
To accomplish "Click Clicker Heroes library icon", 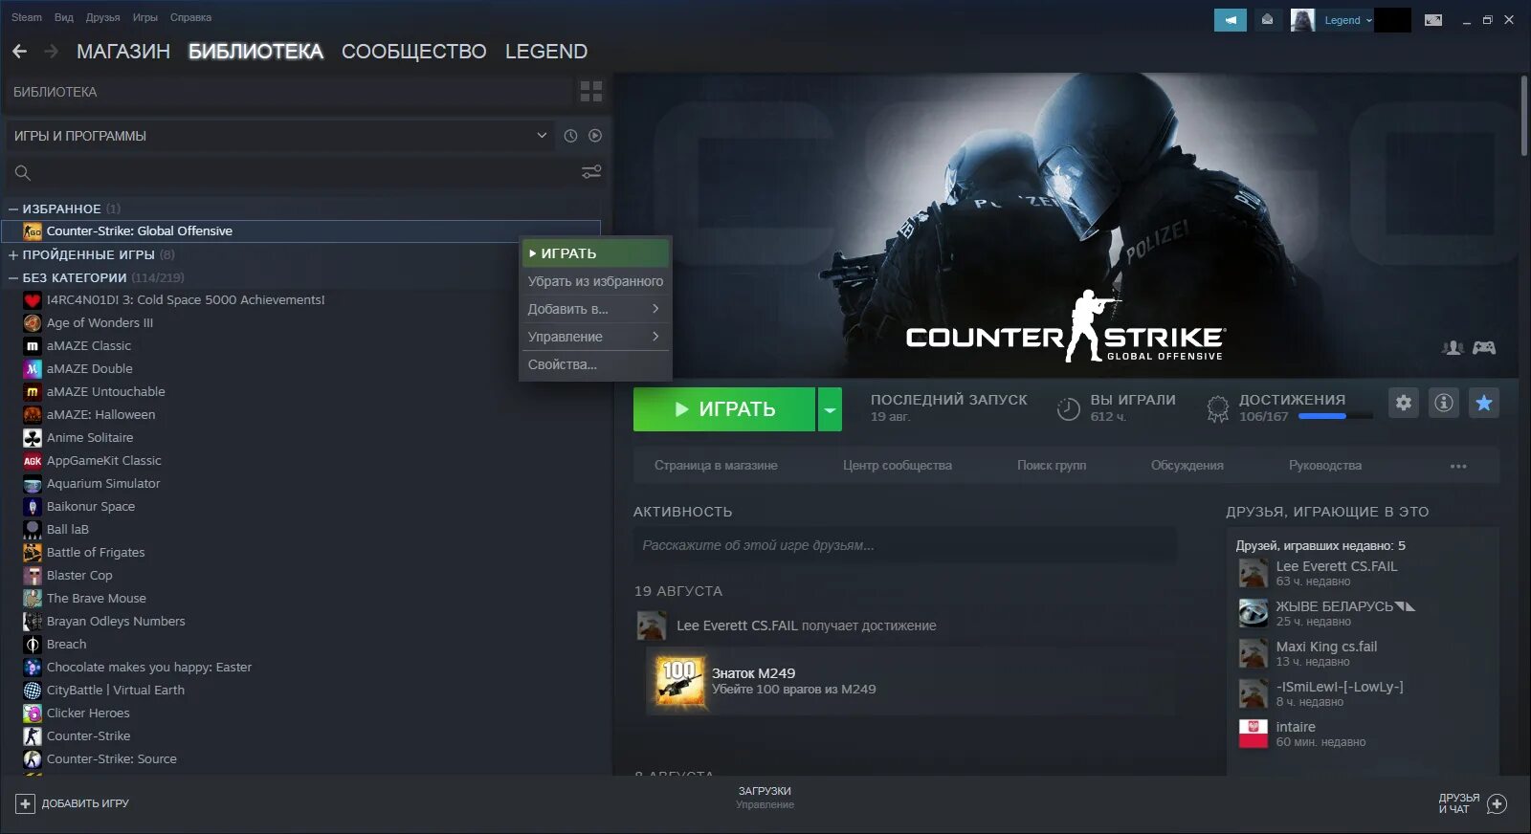I will pos(33,713).
